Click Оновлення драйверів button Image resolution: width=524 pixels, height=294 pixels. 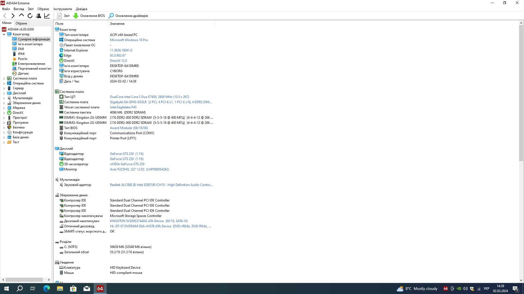[x=128, y=16]
